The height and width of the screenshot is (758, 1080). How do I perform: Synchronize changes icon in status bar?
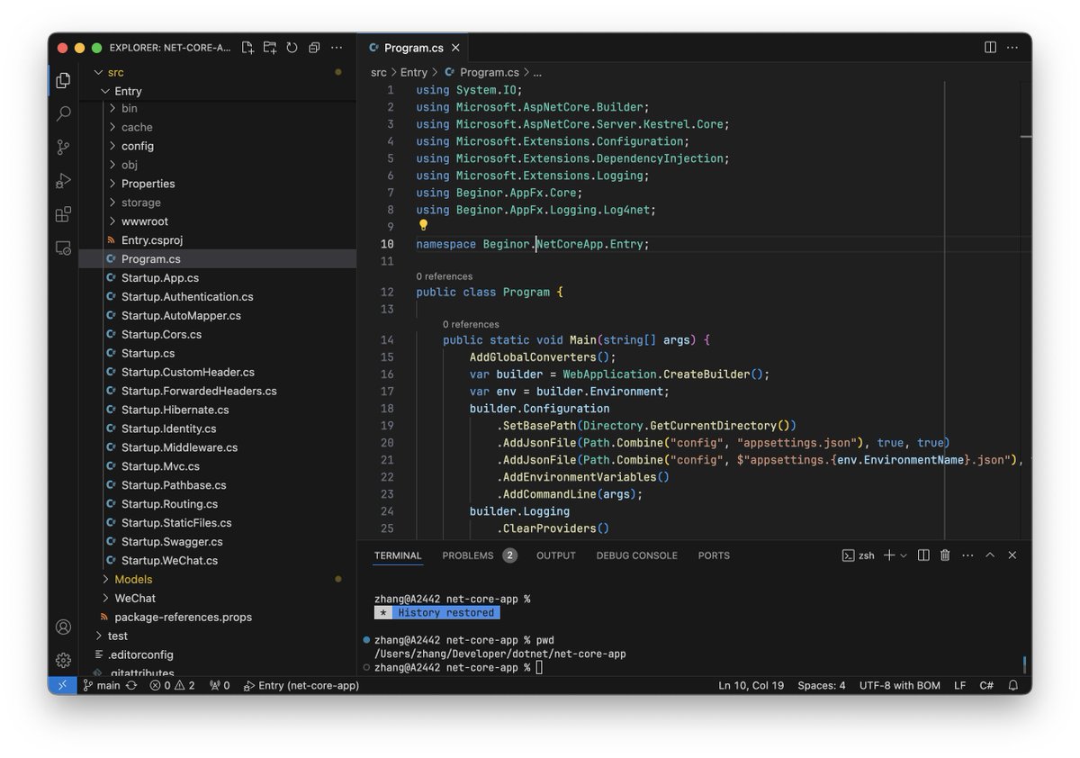pyautogui.click(x=131, y=685)
